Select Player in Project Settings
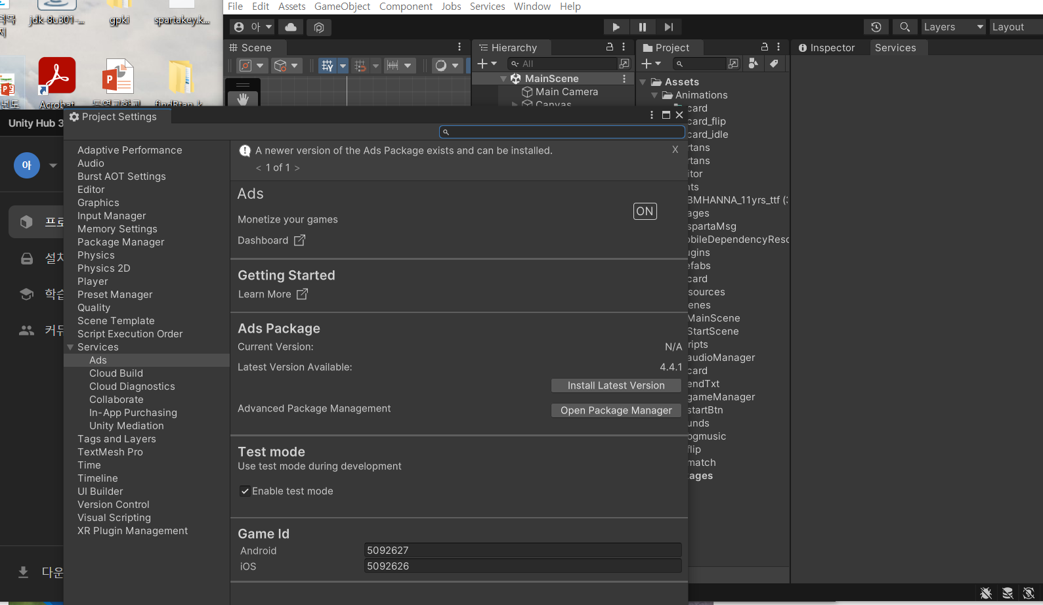 93,282
